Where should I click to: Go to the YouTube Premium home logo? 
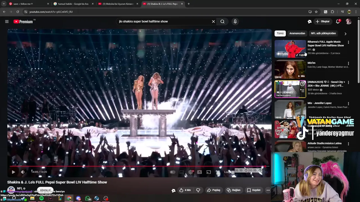pos(23,22)
